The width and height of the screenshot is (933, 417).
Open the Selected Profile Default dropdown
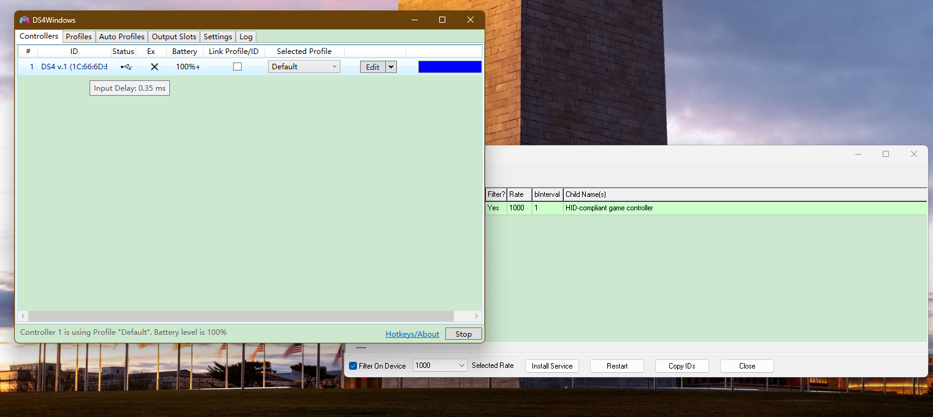(x=304, y=67)
